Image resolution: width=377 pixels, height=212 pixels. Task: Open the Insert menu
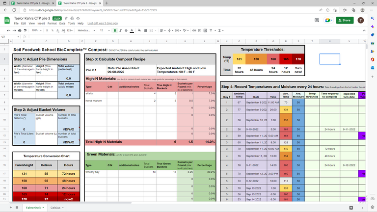pos(41,24)
